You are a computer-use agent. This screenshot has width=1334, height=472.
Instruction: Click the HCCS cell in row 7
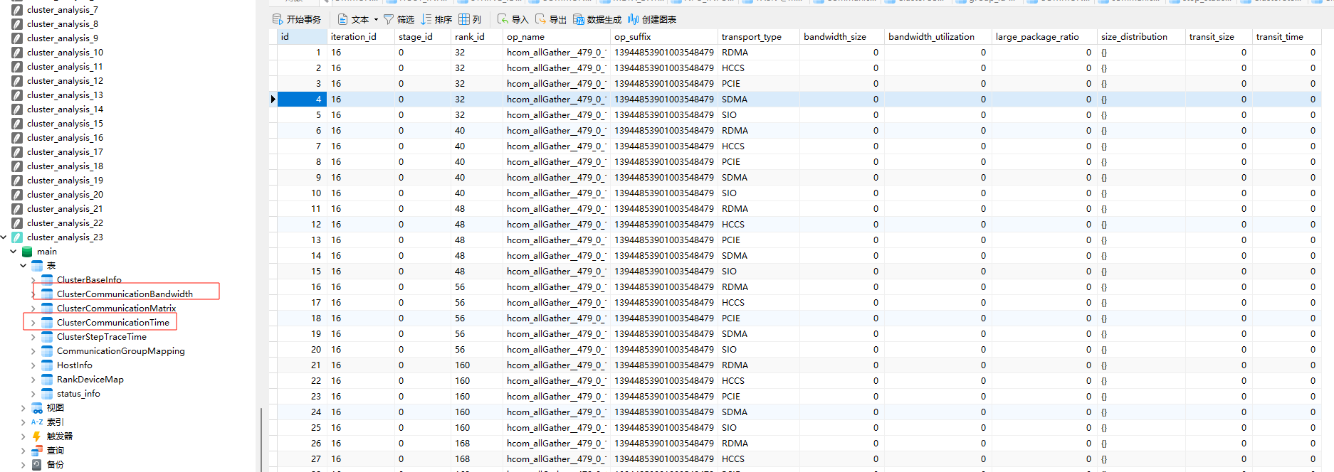(x=759, y=146)
